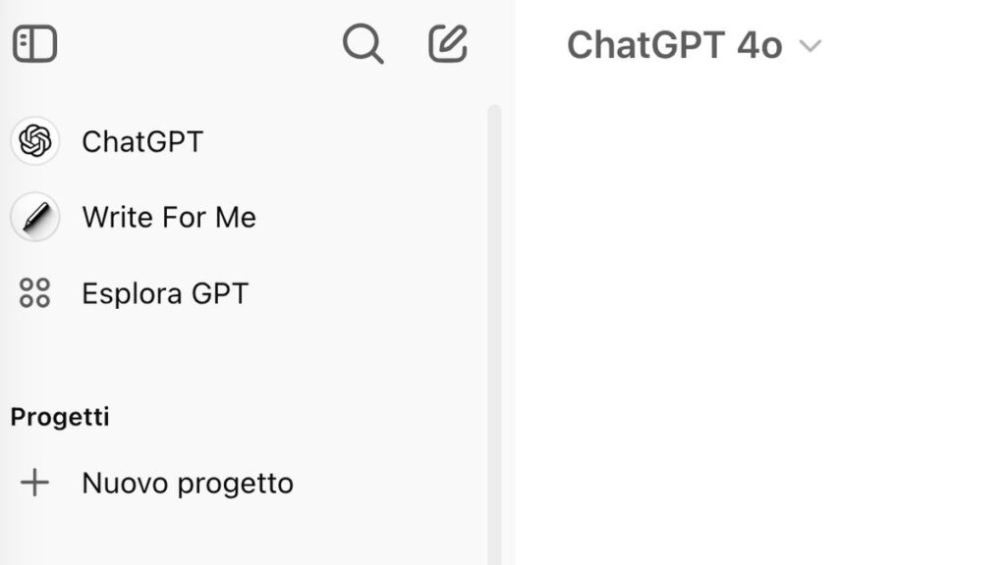Select the Write For Me pen icon
Viewport: 1006px width, 565px height.
click(34, 217)
